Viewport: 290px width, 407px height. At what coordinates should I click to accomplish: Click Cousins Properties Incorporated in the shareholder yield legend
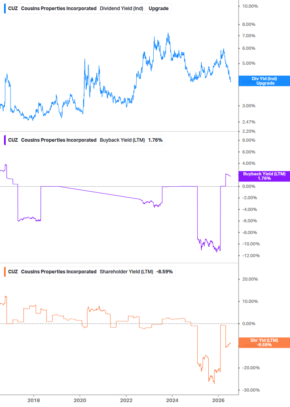59,272
